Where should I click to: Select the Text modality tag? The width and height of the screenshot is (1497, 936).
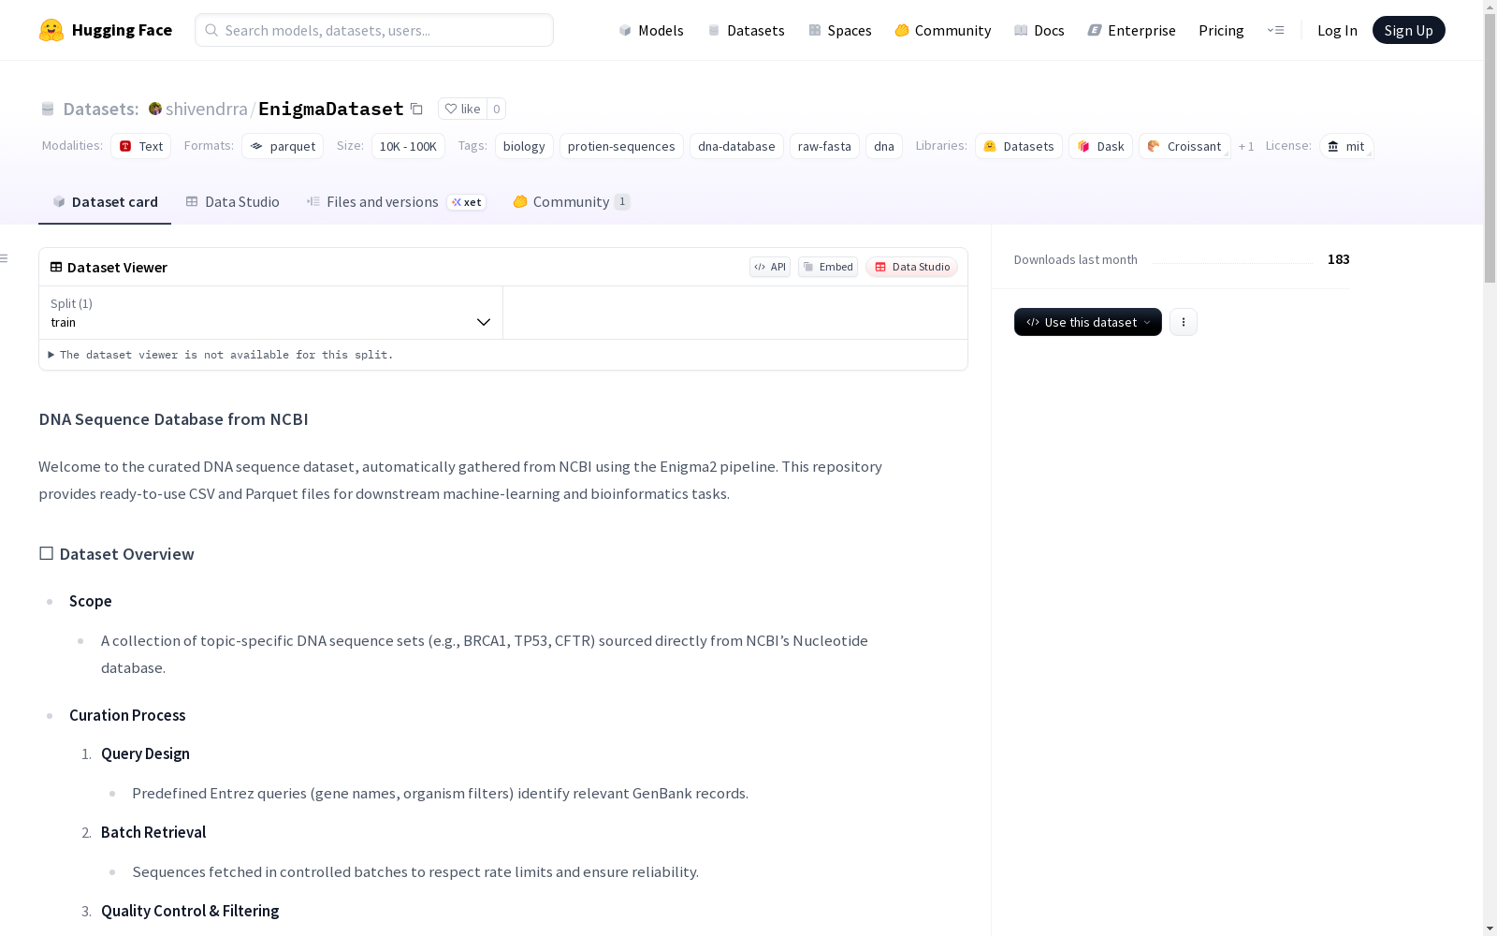(x=141, y=146)
